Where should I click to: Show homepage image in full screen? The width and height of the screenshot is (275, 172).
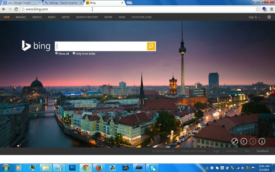click(235, 141)
